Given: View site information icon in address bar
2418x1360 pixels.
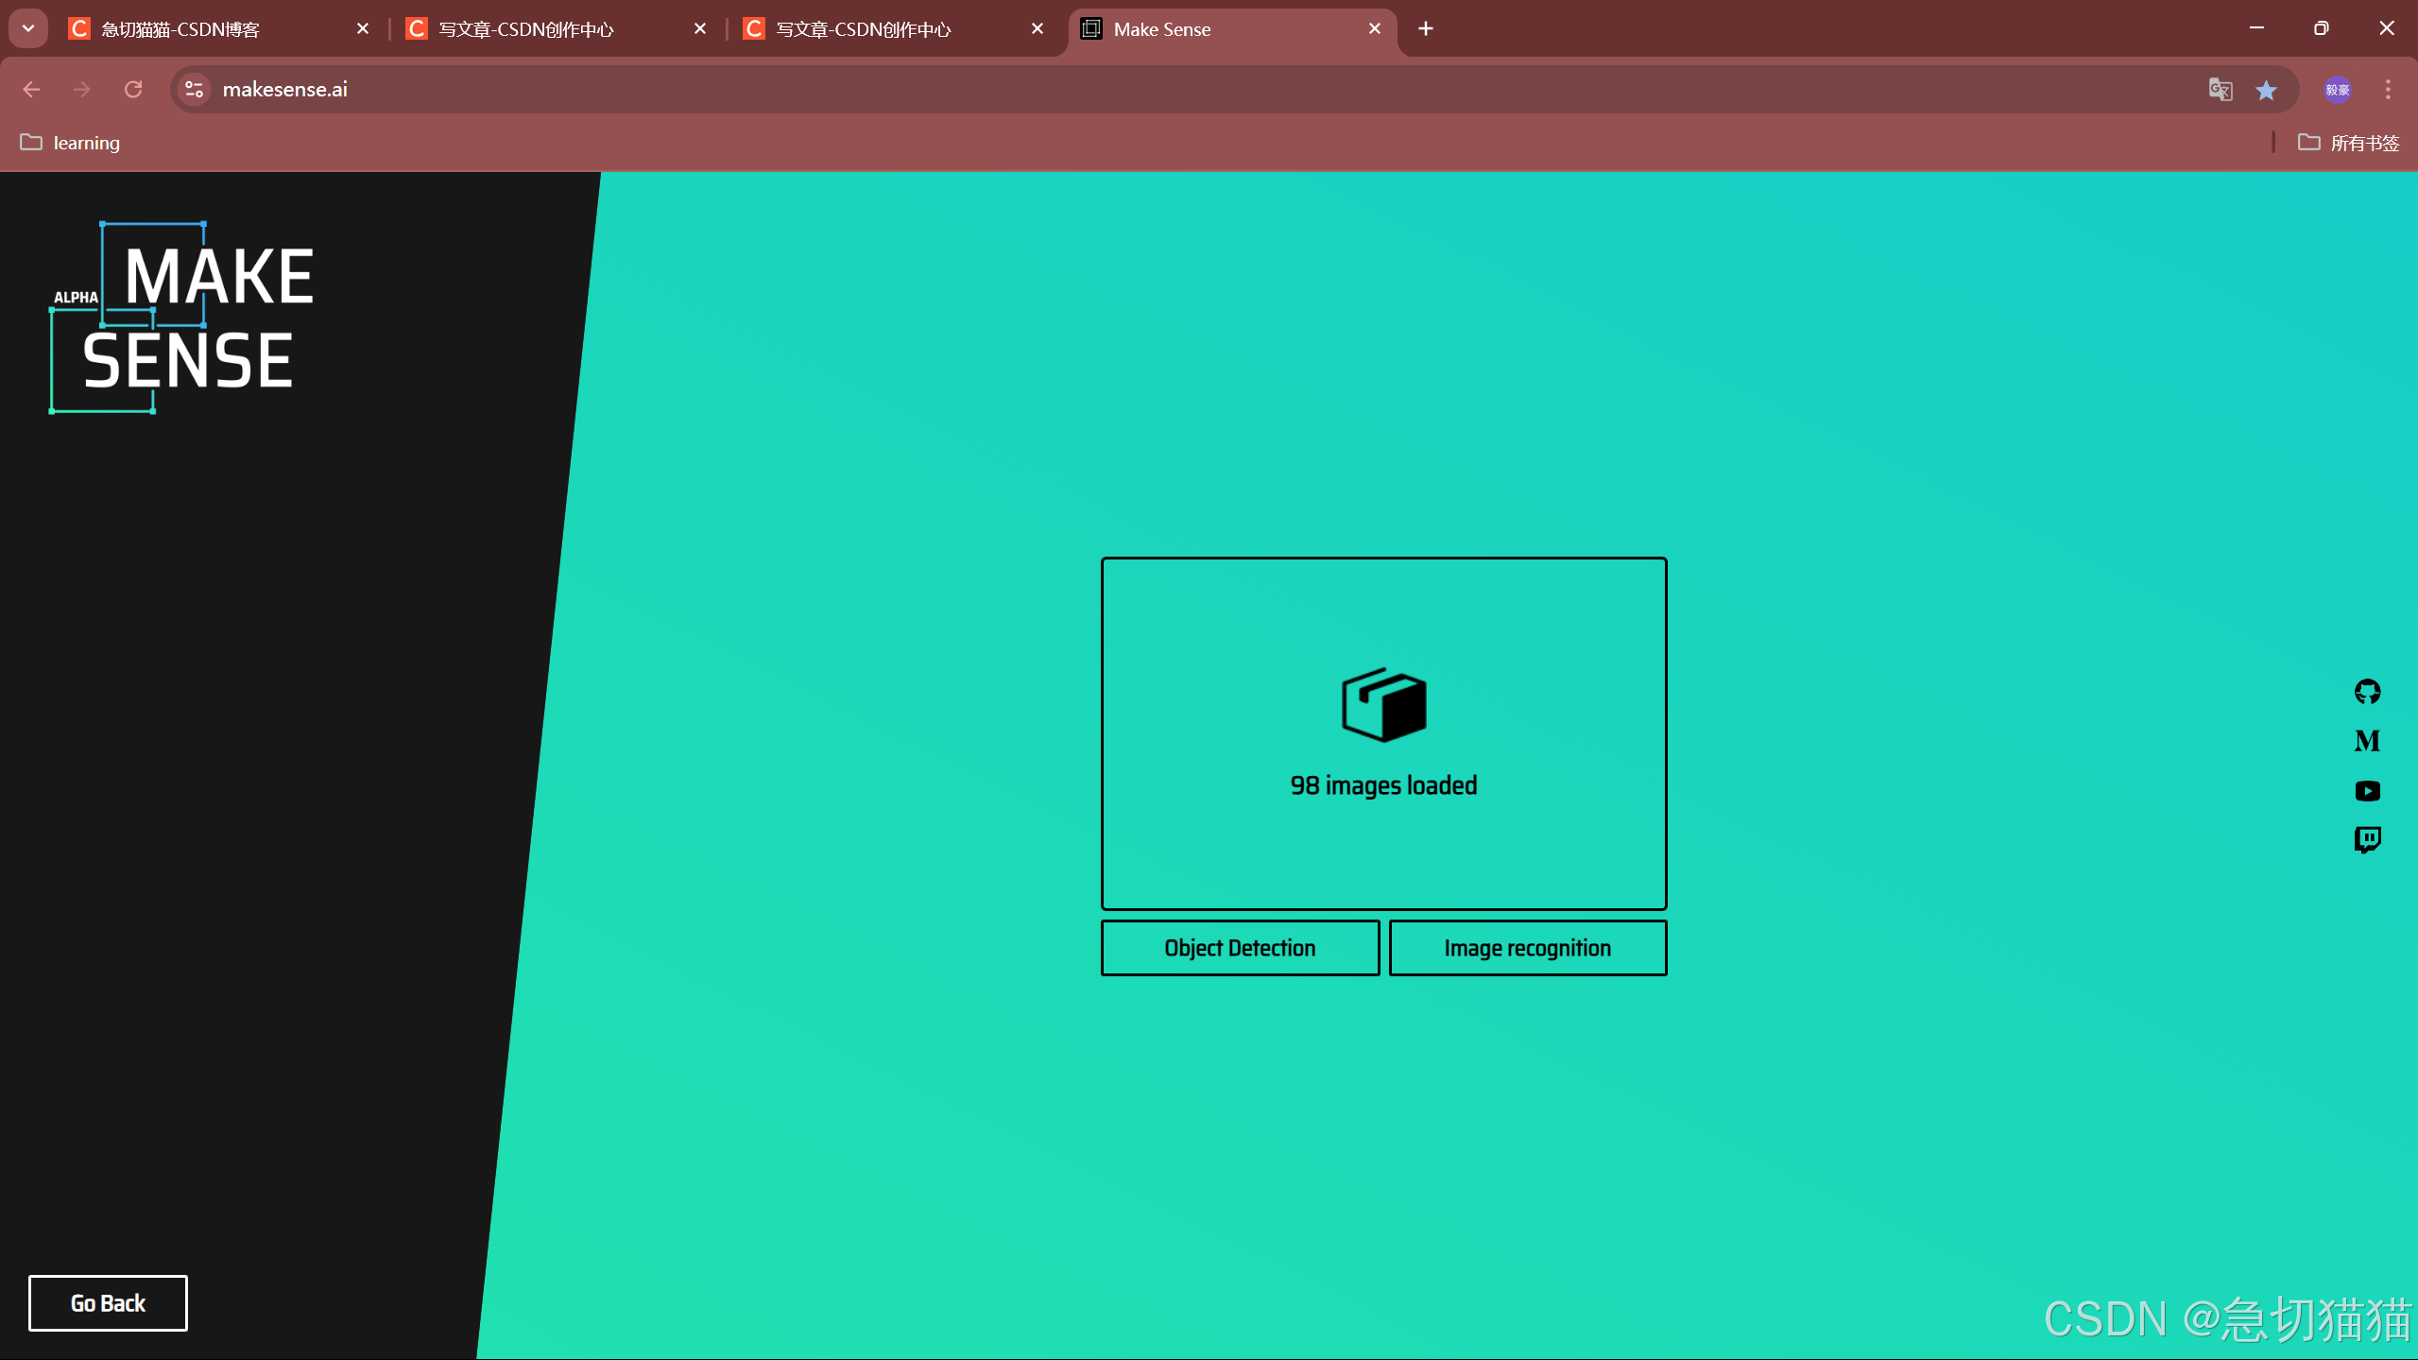Looking at the screenshot, I should pos(194,90).
